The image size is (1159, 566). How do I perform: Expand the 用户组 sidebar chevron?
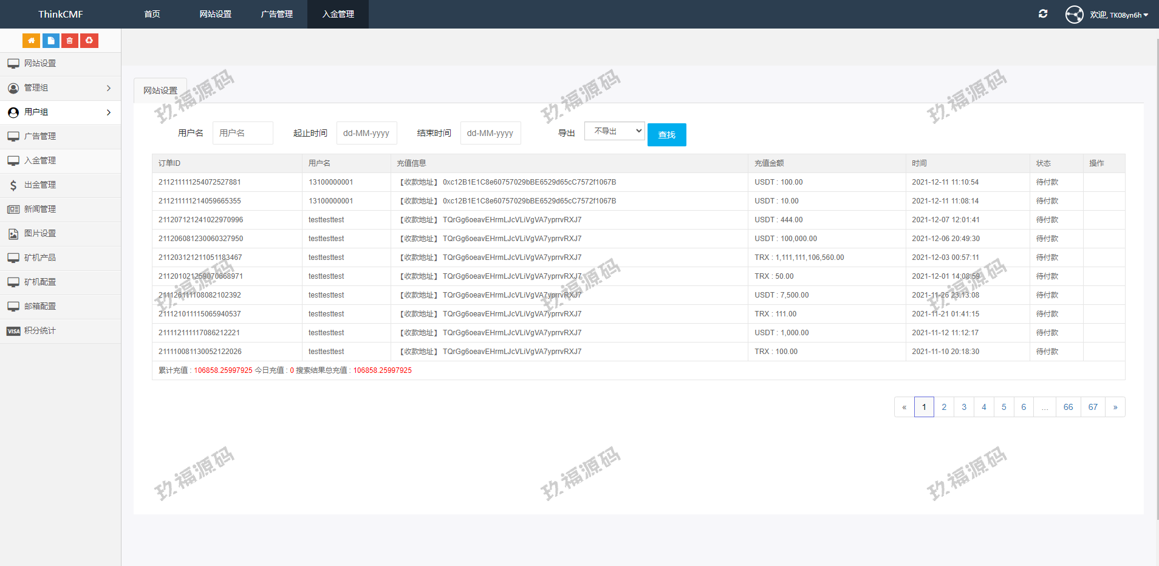[109, 112]
